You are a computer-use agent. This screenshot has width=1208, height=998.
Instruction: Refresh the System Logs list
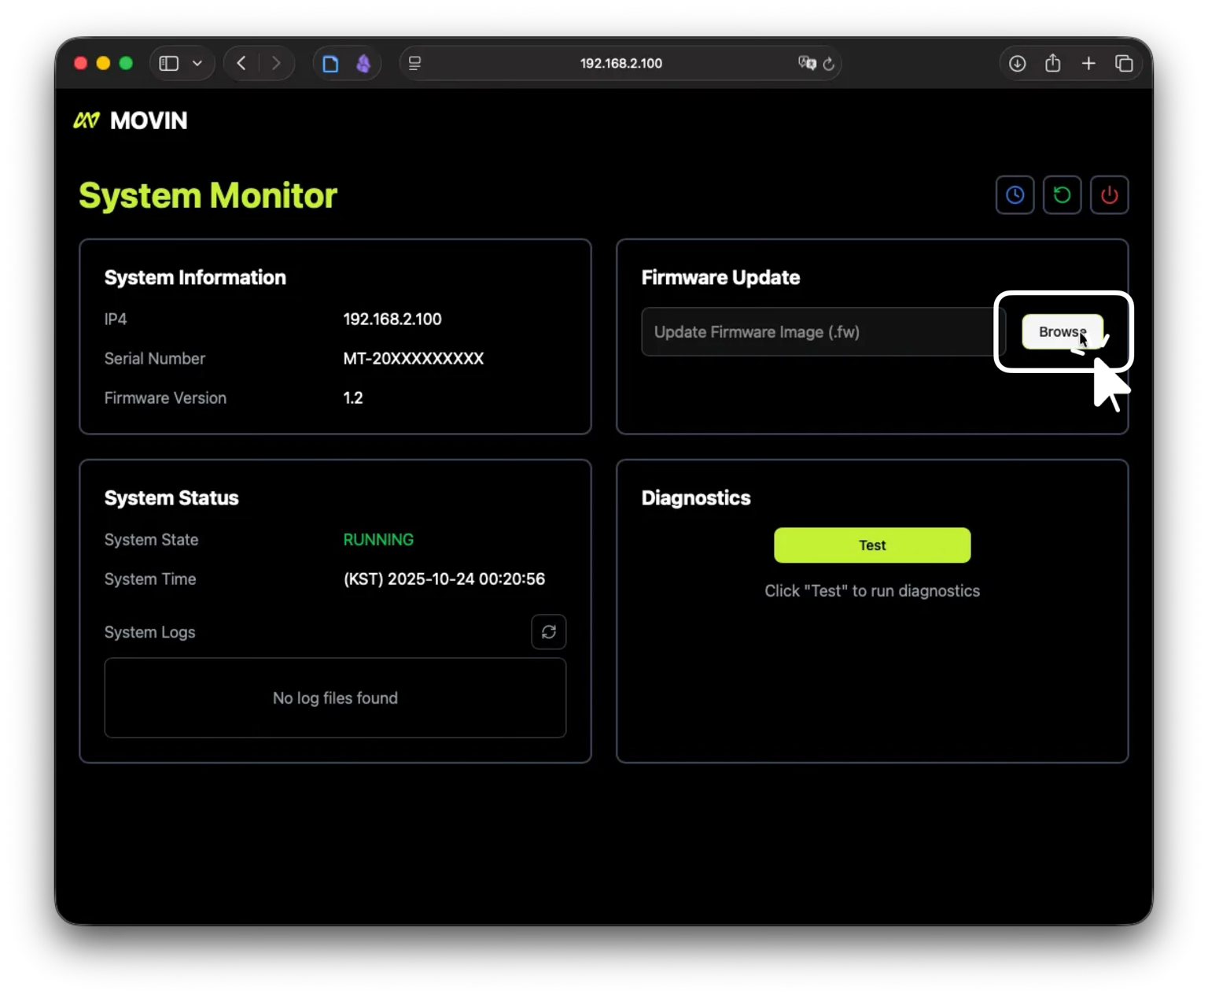click(548, 632)
